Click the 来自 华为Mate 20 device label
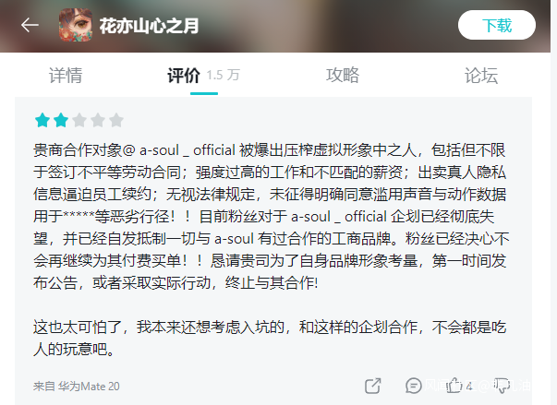The image size is (557, 405). [x=77, y=387]
